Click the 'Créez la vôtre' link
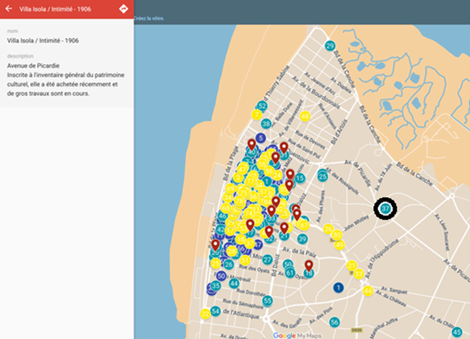This screenshot has width=470, height=339. click(x=148, y=19)
